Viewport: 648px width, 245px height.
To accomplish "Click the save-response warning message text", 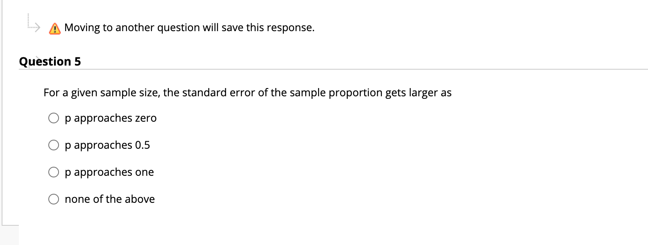I will pyautogui.click(x=189, y=27).
